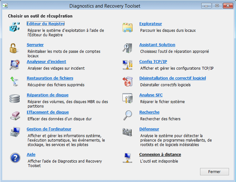
Task: Click text 'Parcourir les disques durs locaux'
Action: (x=168, y=30)
